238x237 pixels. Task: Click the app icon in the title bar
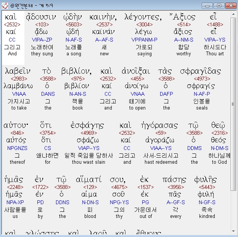pyautogui.click(x=5, y=6)
